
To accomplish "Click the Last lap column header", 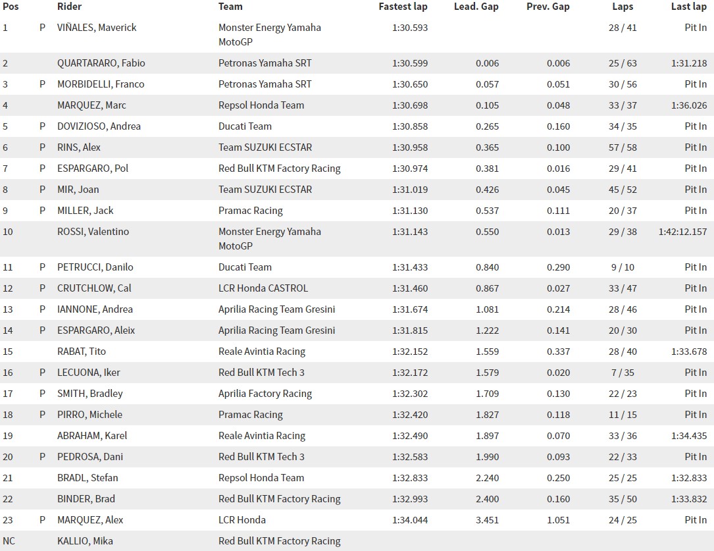I will (689, 7).
